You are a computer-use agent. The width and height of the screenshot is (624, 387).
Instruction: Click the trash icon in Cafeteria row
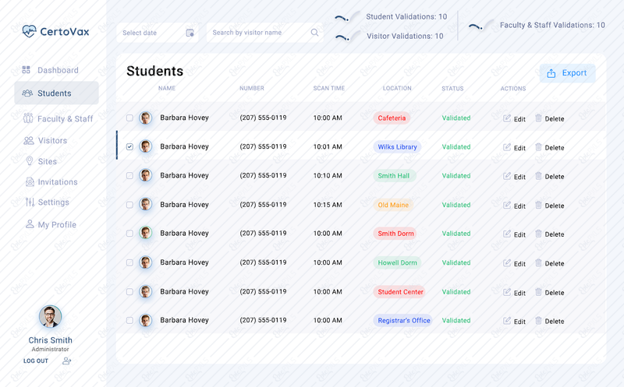538,118
